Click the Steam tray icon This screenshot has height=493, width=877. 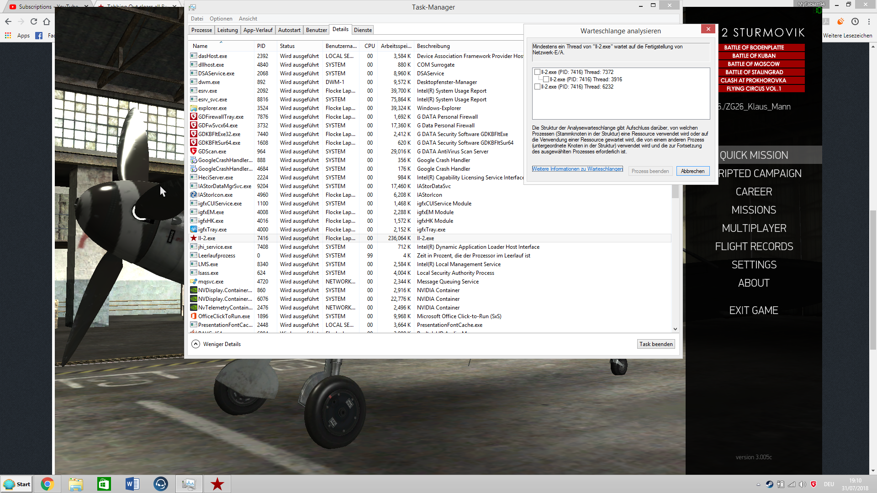[770, 484]
